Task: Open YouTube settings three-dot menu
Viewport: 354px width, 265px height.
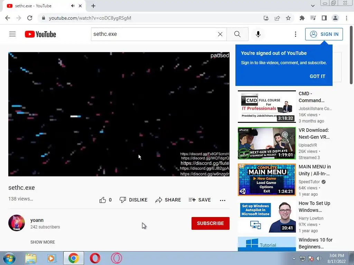Action: (295, 34)
